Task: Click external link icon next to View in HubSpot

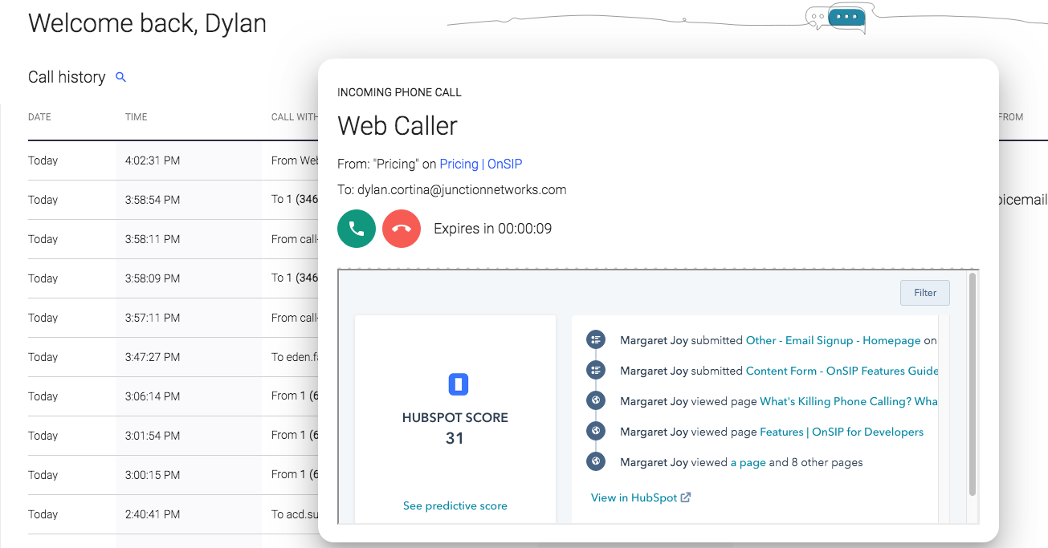Action: pyautogui.click(x=686, y=497)
